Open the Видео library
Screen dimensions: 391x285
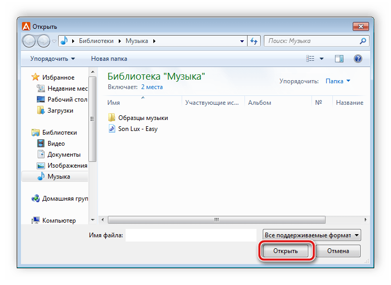pos(56,143)
